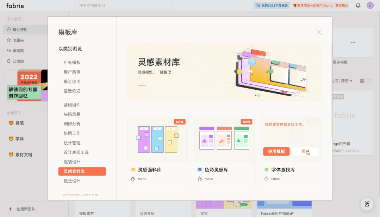Close the template library dialog
Viewport: 380px width, 217px height.
319,32
